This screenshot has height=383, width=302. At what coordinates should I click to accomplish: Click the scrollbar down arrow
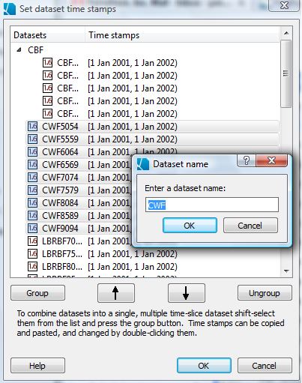click(286, 271)
